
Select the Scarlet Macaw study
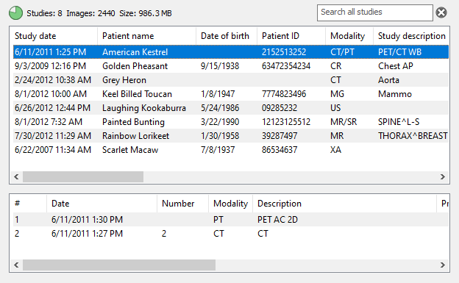pos(231,150)
